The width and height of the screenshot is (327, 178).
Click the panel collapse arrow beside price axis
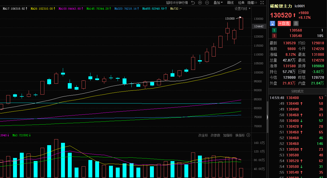point(267,117)
